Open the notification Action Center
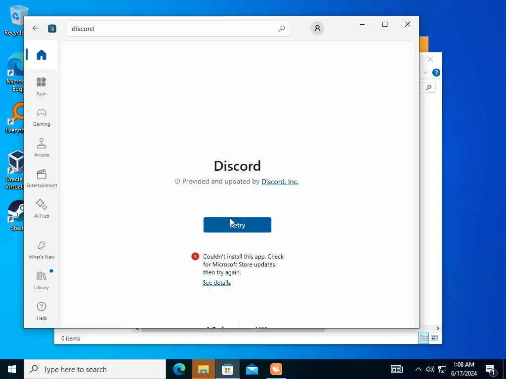 tap(491, 370)
